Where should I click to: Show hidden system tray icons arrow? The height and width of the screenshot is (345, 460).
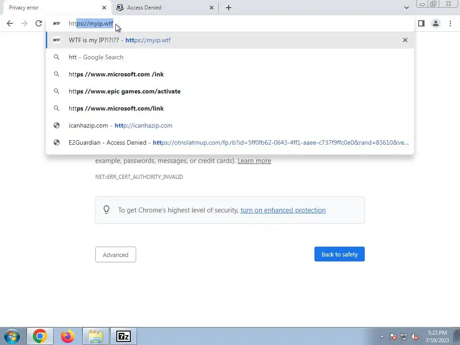pos(382,337)
